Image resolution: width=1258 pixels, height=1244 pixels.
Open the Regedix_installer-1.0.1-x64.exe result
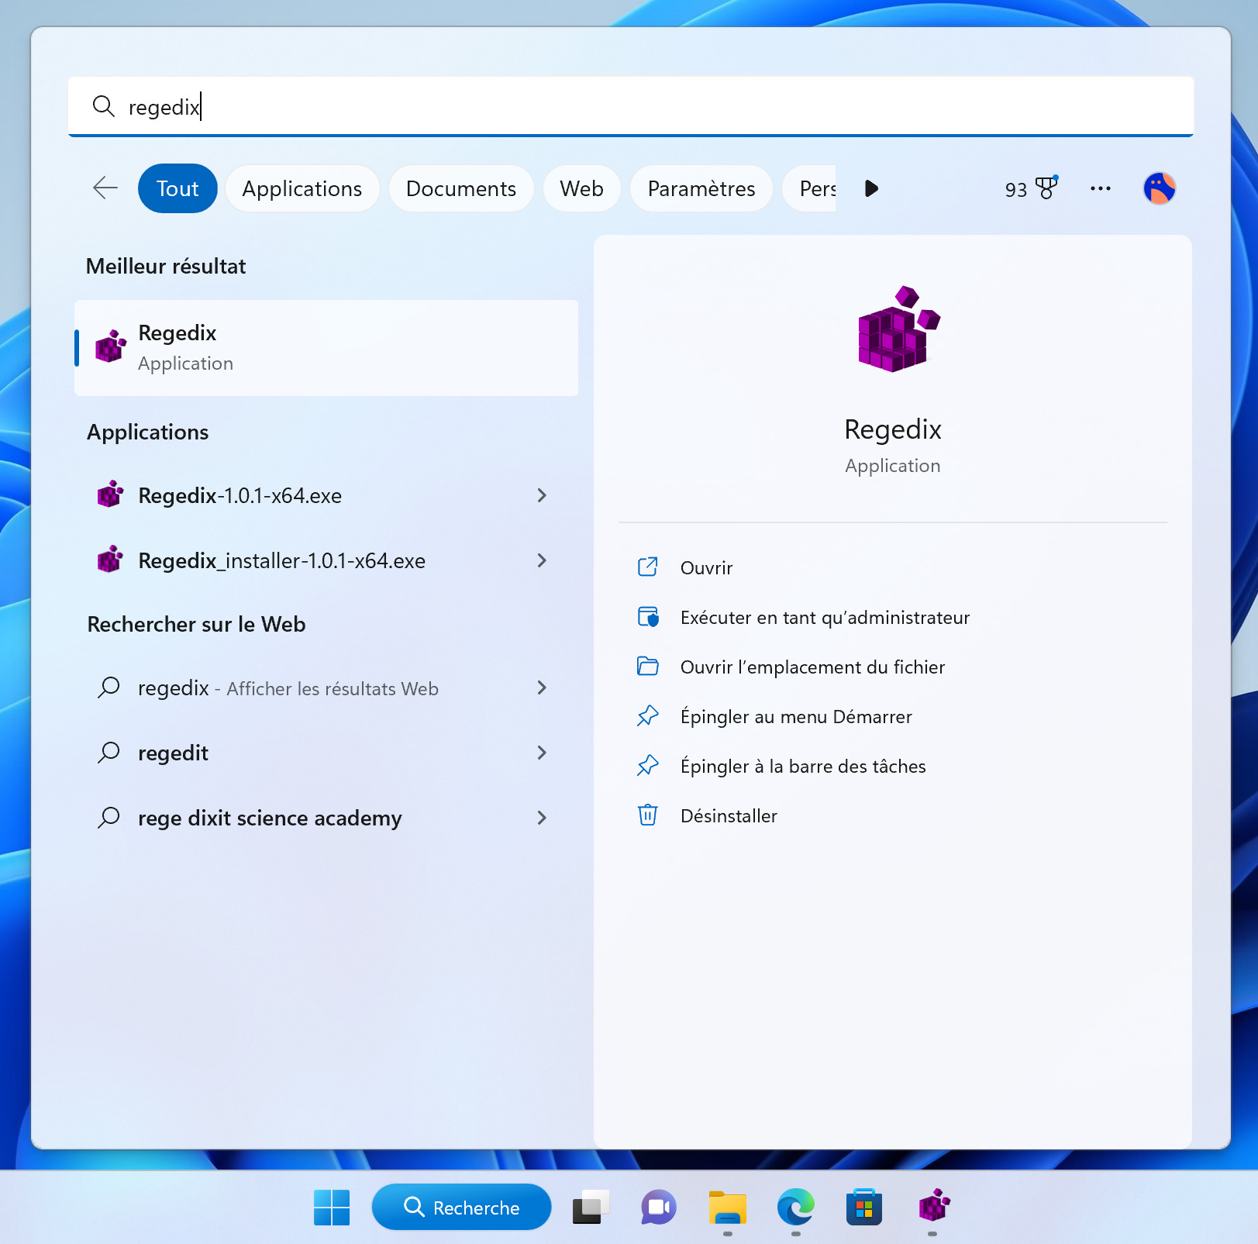click(x=326, y=560)
